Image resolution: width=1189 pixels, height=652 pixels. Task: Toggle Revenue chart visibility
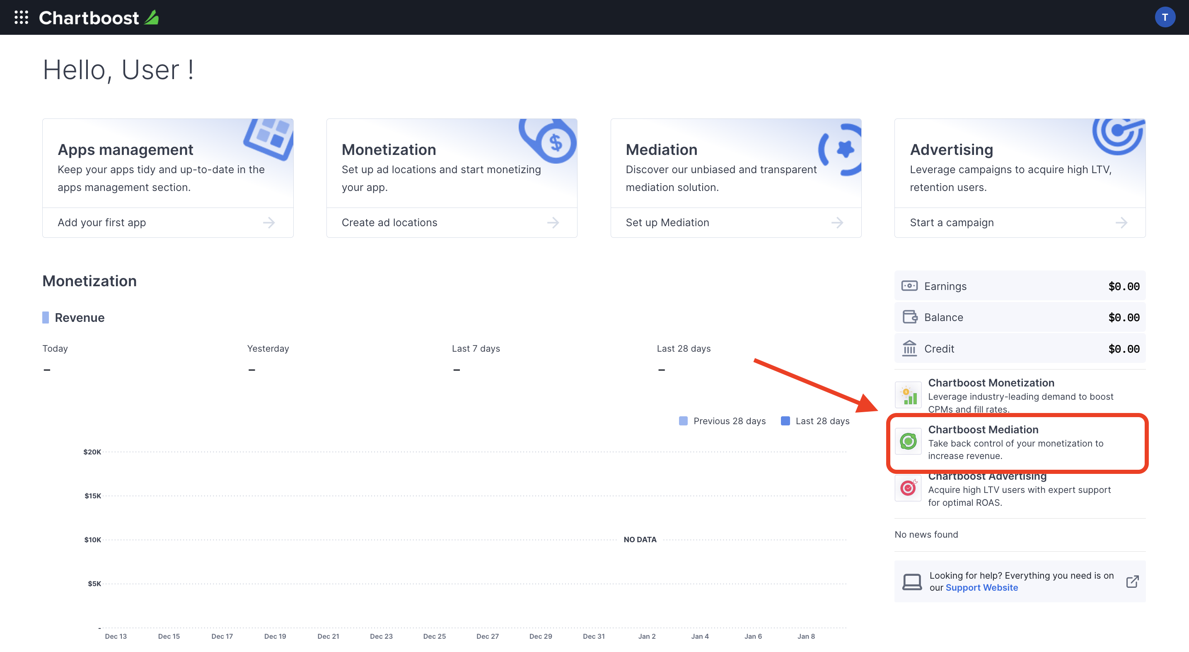(45, 316)
